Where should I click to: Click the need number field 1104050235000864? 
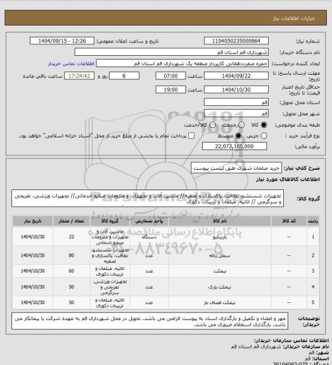click(236, 41)
